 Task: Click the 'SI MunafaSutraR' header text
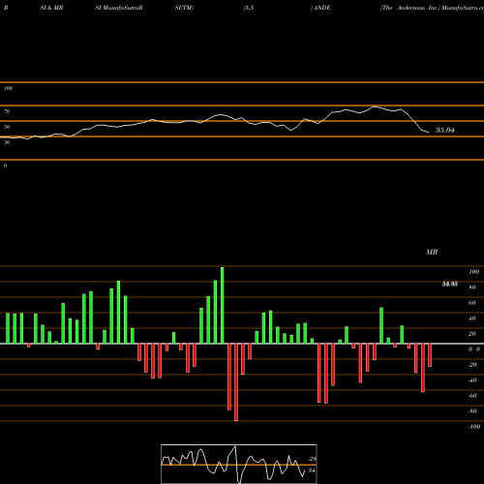119,8
